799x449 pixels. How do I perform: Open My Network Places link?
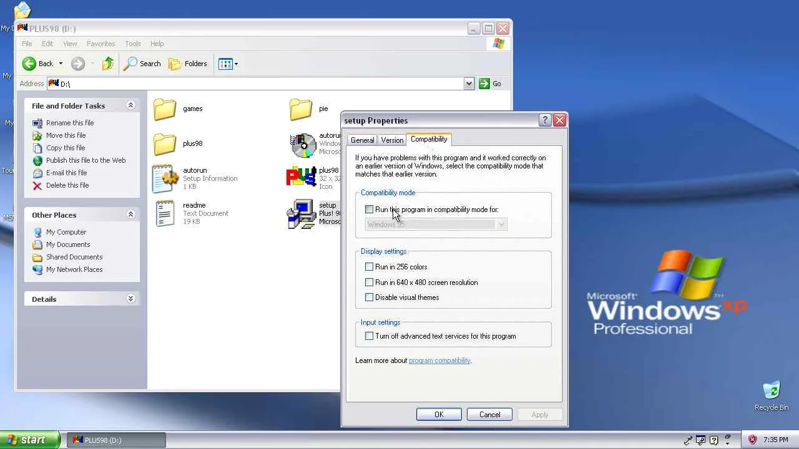click(74, 269)
